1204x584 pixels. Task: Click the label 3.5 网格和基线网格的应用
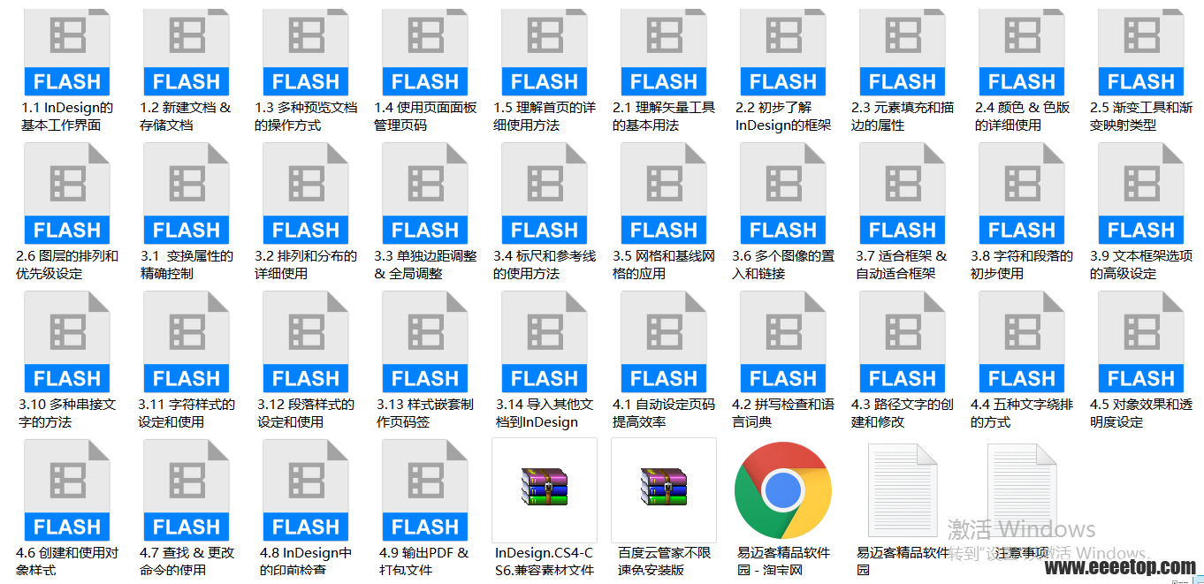(664, 264)
